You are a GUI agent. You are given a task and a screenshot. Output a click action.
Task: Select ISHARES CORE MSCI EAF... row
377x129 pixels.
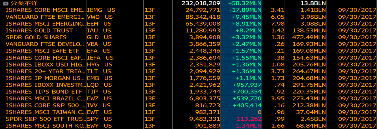coord(188,58)
